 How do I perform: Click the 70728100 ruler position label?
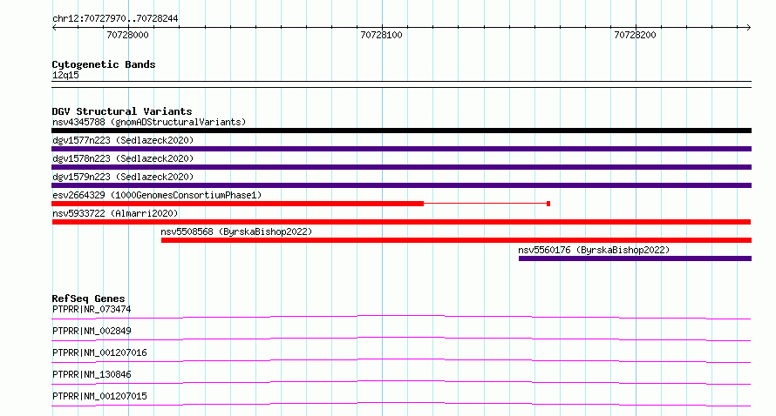381,35
